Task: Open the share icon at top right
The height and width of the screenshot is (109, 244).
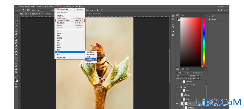Action: pyautogui.click(x=227, y=10)
